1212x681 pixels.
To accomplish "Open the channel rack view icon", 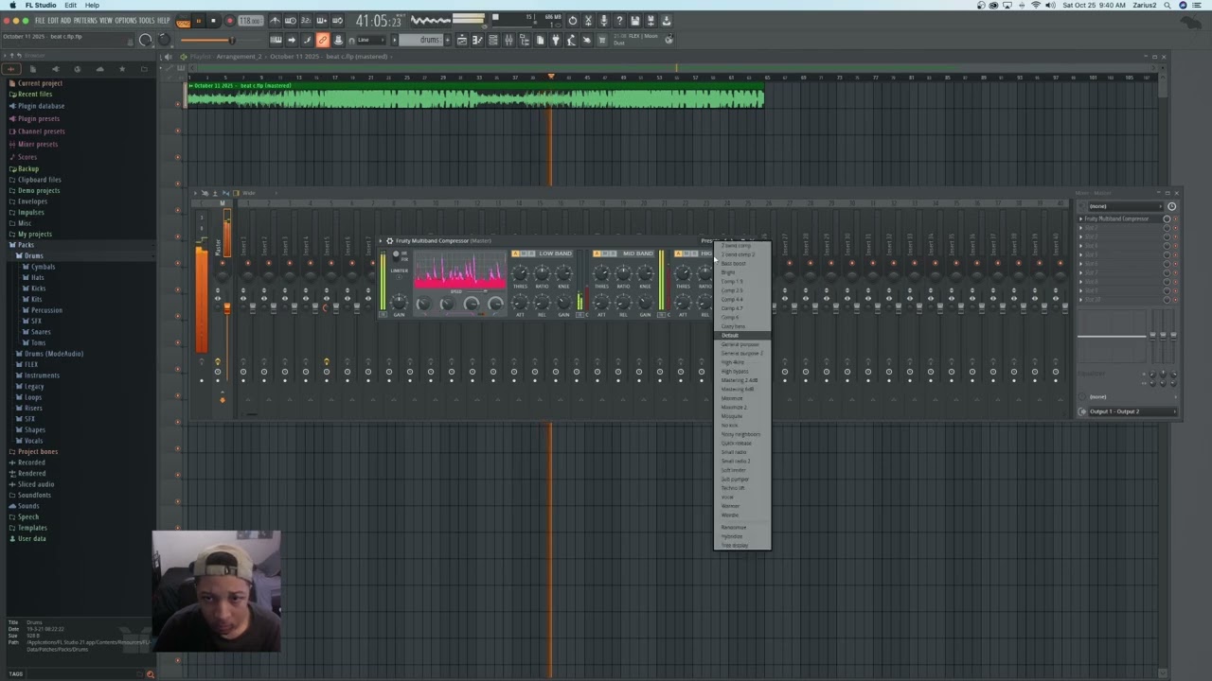I will click(493, 40).
